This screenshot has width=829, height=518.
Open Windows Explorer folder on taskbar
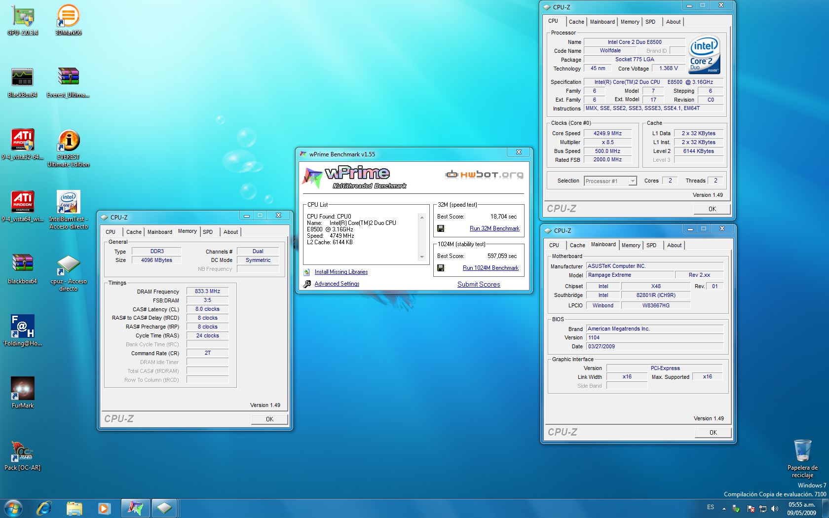[74, 508]
